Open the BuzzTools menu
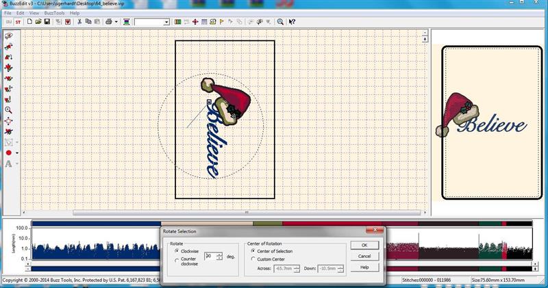This screenshot has height=288, width=548. point(54,13)
